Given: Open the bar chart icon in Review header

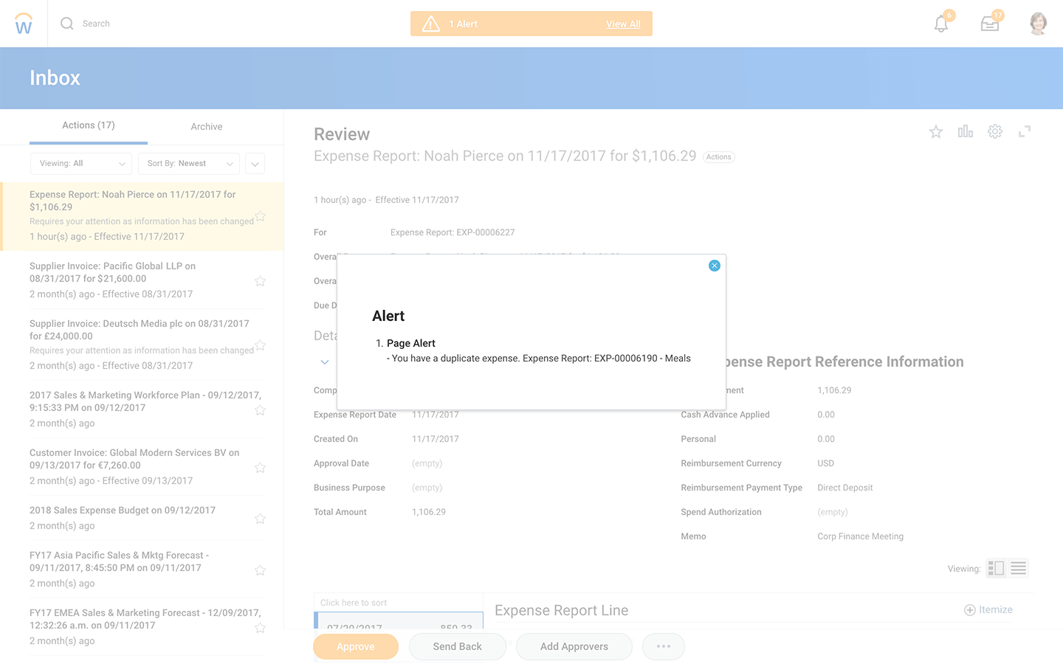Looking at the screenshot, I should (x=966, y=132).
